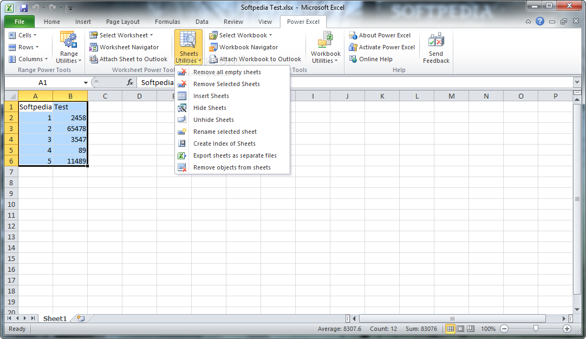Screen dimensions: 586x339
Task: Click the Rename selected sheet icon
Action: (182, 132)
